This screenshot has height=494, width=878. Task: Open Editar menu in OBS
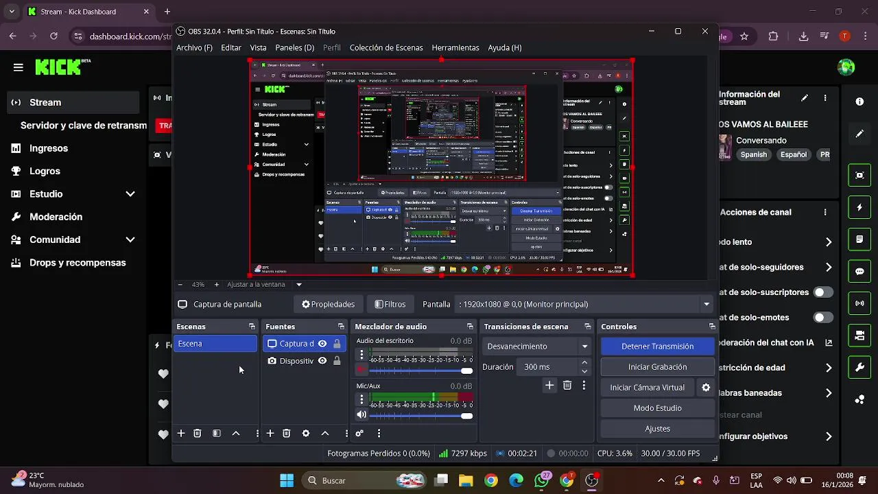click(x=231, y=48)
